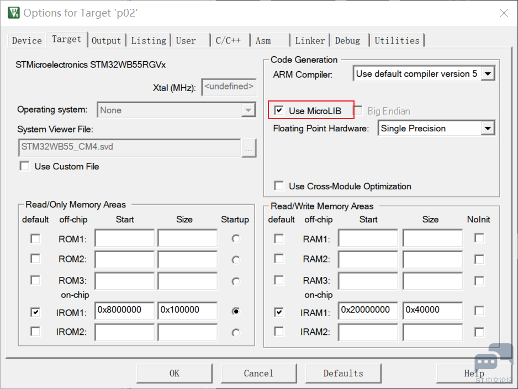Enable NoInit for IRAM2
This screenshot has width=518, height=389.
(x=479, y=332)
